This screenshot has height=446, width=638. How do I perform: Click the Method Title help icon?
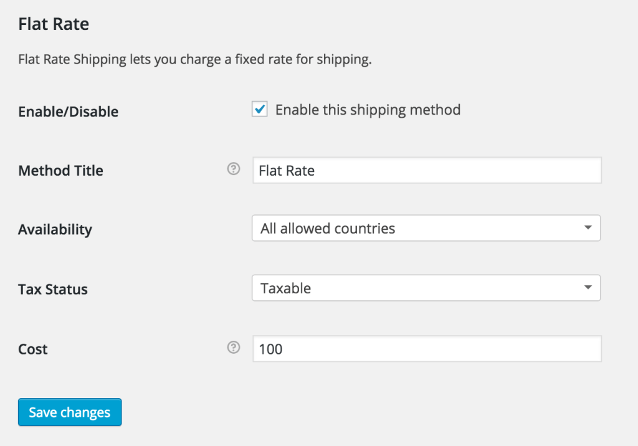233,169
